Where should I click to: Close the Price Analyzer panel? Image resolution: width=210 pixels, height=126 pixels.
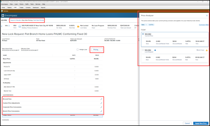click(x=207, y=15)
